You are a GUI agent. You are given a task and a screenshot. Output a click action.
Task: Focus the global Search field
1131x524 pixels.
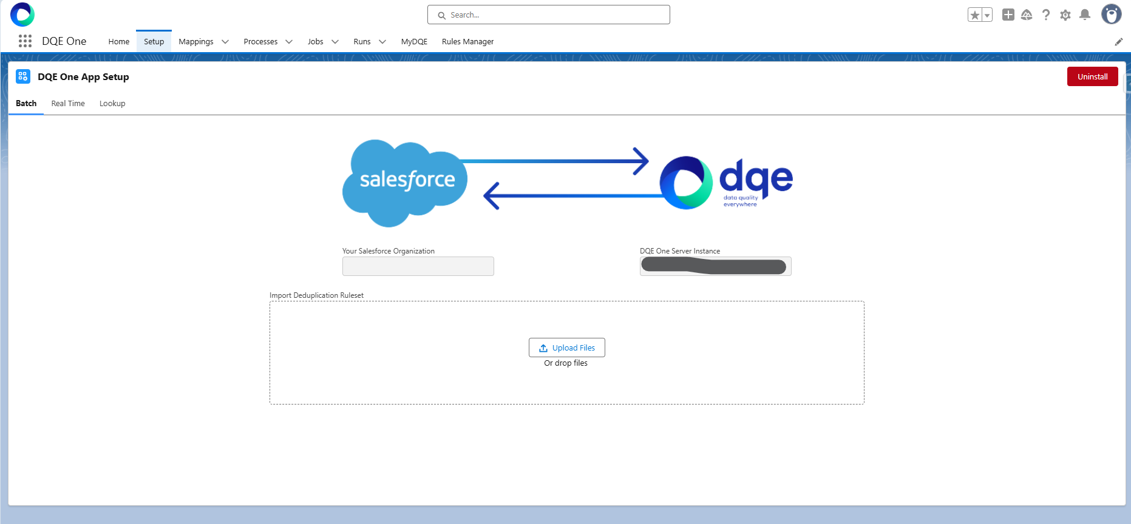pos(549,15)
